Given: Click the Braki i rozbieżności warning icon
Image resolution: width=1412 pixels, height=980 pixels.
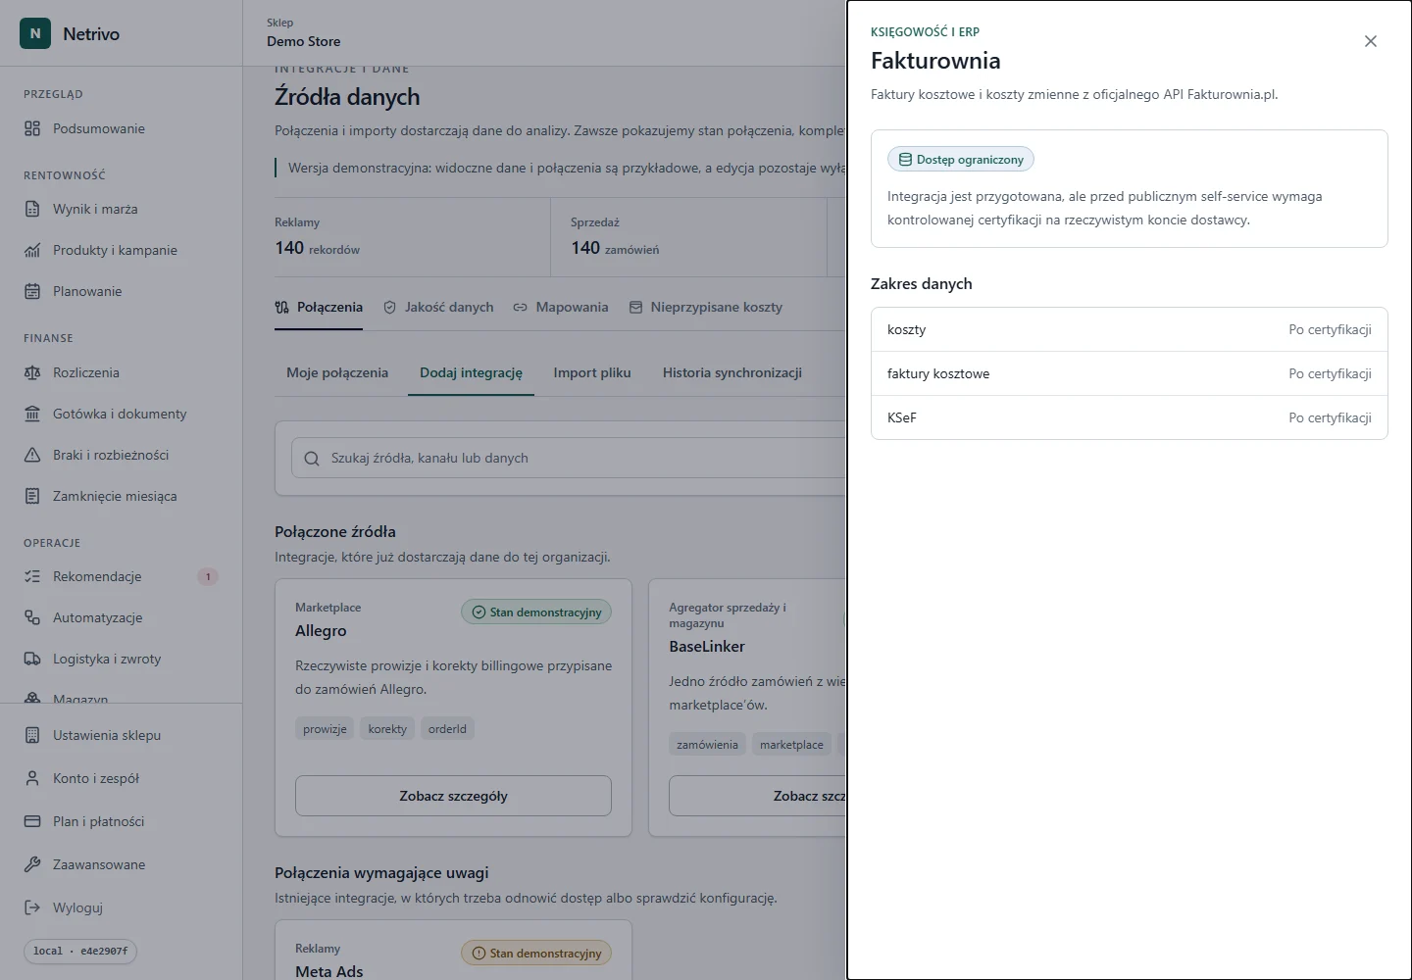Looking at the screenshot, I should (x=32, y=455).
